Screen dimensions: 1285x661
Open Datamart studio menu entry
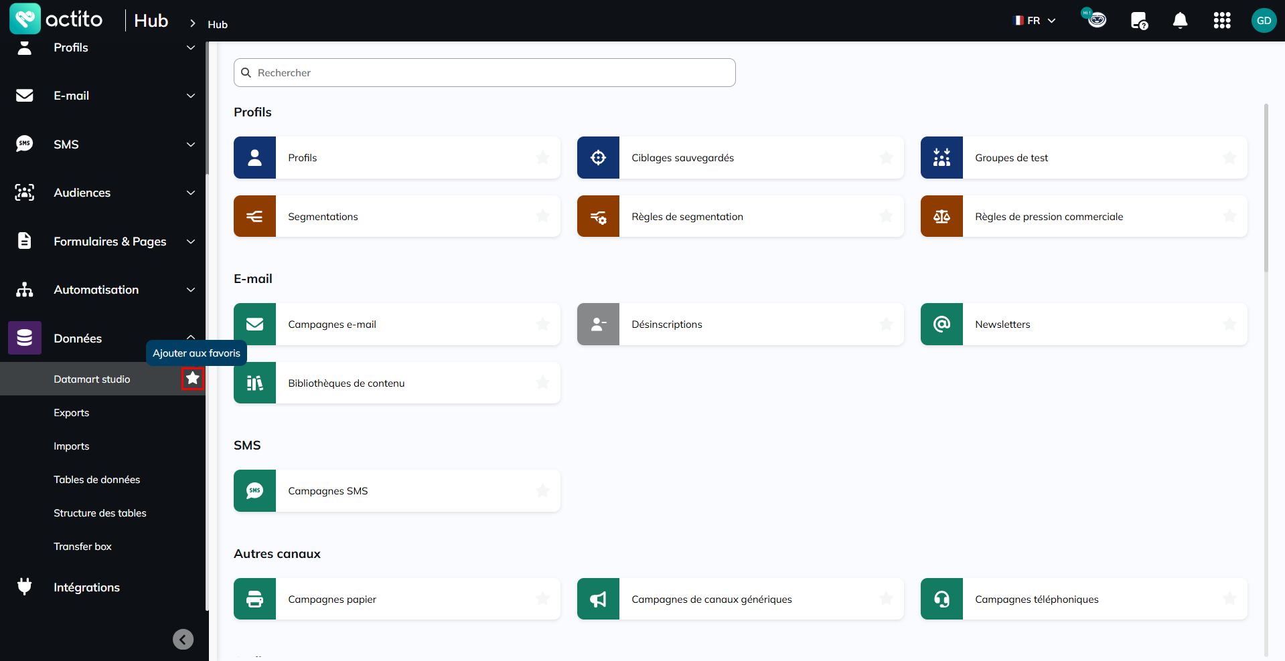pyautogui.click(x=92, y=379)
